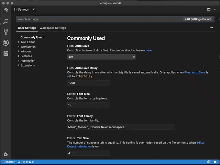The image size is (220, 165).
Task: Click the split editor icon
Action: [x=209, y=10]
